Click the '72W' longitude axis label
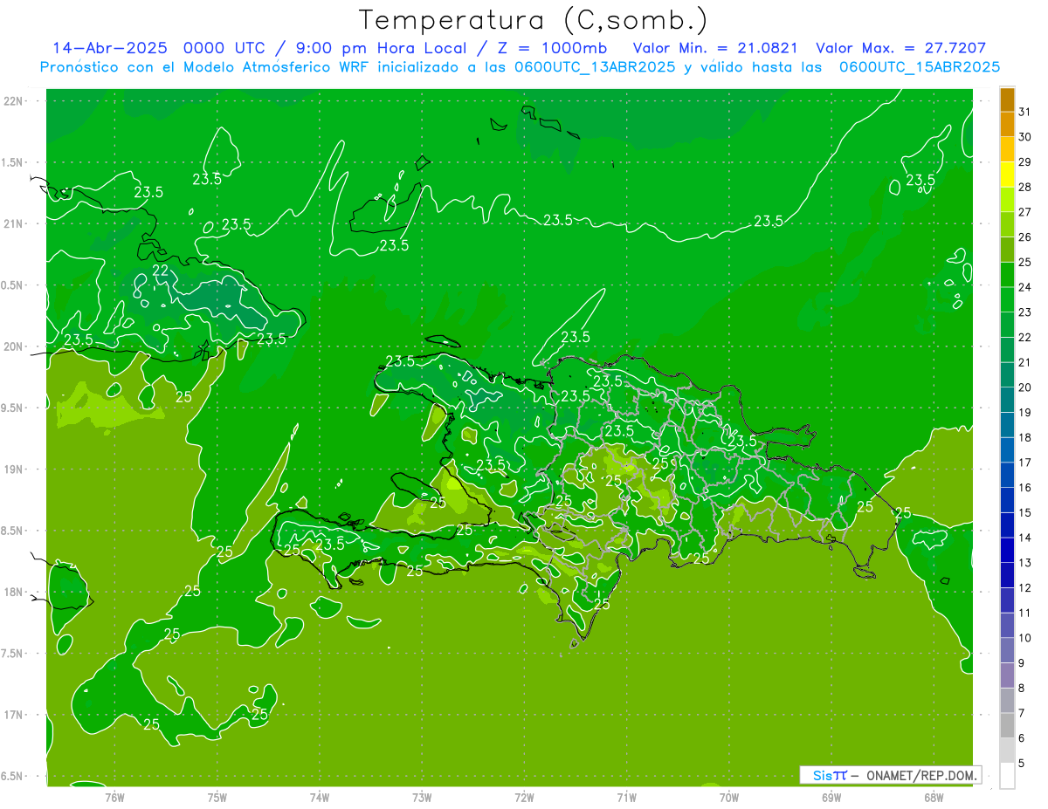 tap(524, 797)
